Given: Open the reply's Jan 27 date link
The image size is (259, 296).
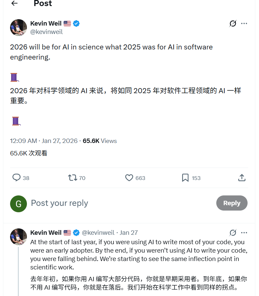Looking at the screenshot, I should pyautogui.click(x=129, y=233).
